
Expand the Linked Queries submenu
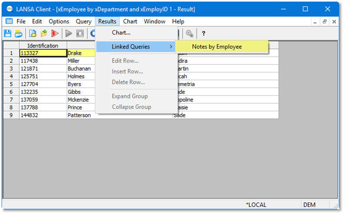point(136,47)
